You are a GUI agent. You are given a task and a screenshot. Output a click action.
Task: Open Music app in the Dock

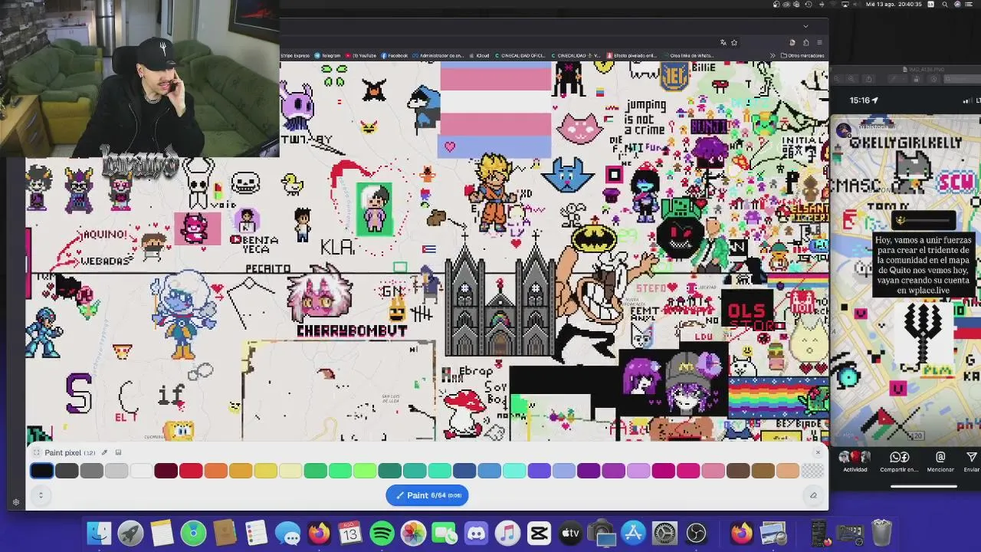tap(507, 533)
